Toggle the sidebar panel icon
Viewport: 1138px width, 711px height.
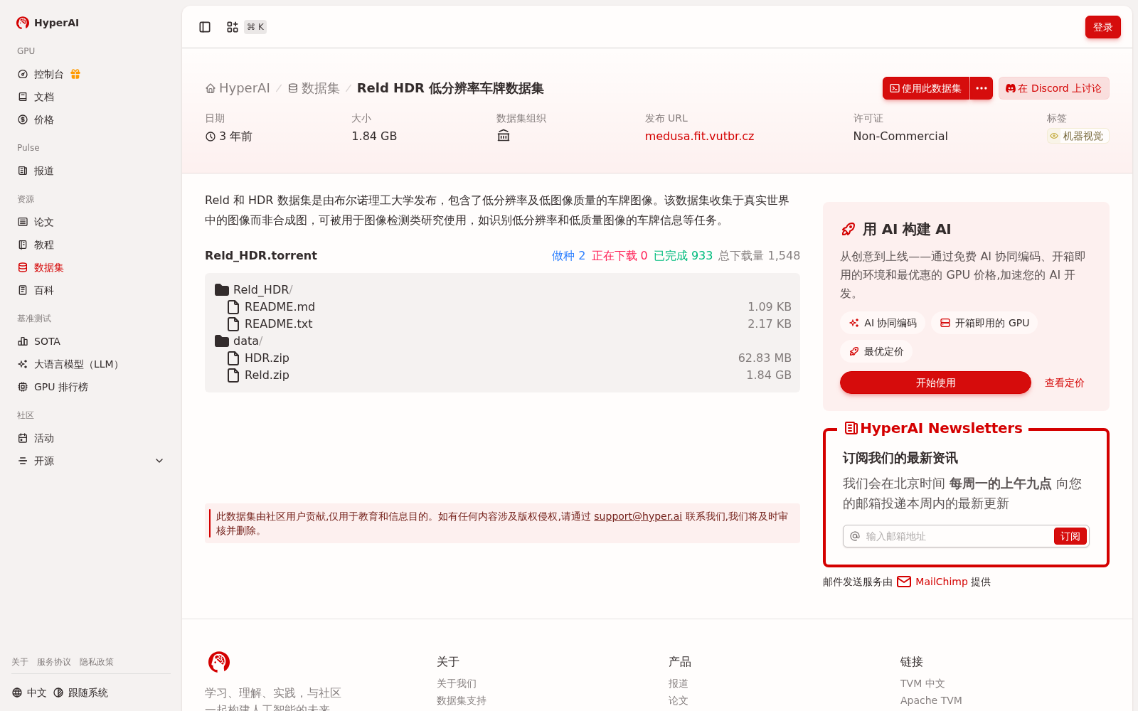coord(205,27)
